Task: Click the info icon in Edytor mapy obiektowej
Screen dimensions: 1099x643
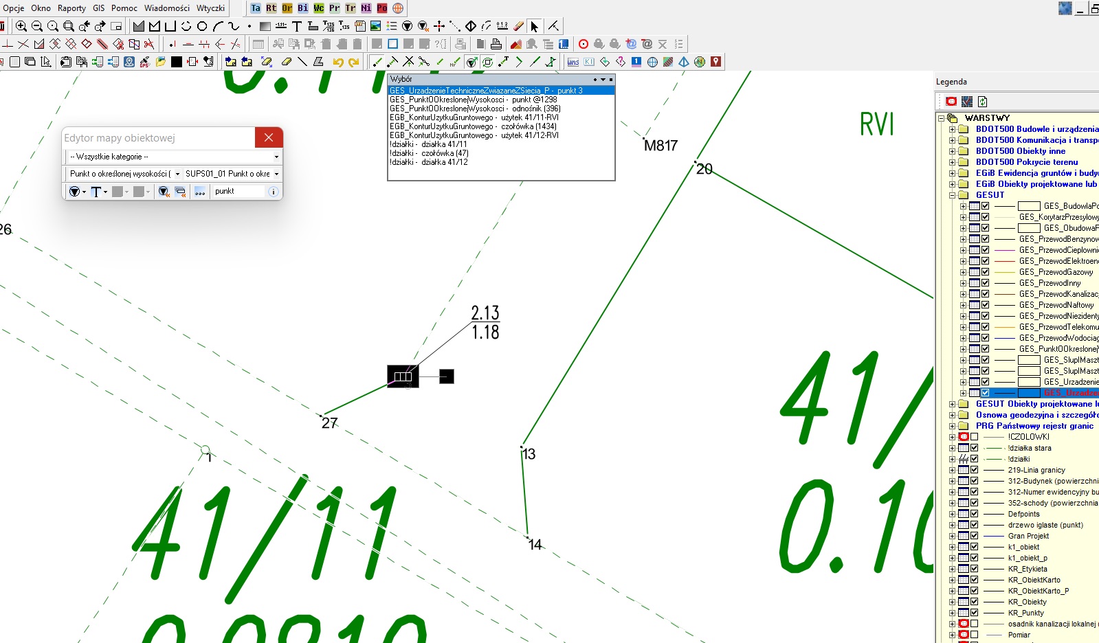Action: [273, 192]
